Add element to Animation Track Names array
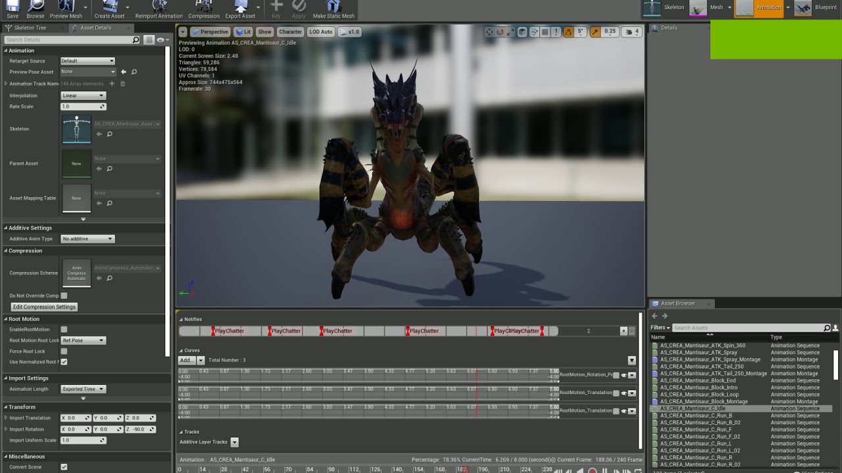This screenshot has width=842, height=473. pyautogui.click(x=112, y=83)
